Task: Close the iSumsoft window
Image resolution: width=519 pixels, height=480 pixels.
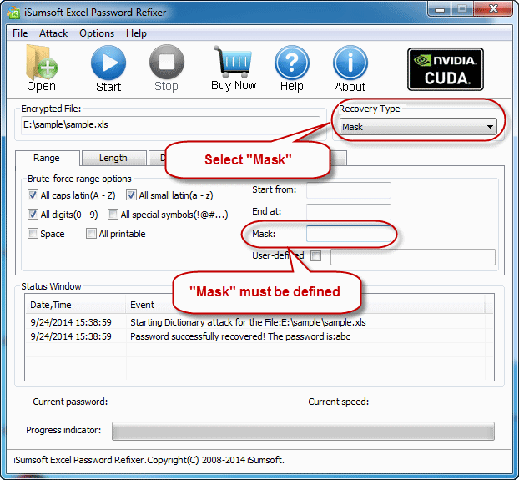Action: (493, 9)
